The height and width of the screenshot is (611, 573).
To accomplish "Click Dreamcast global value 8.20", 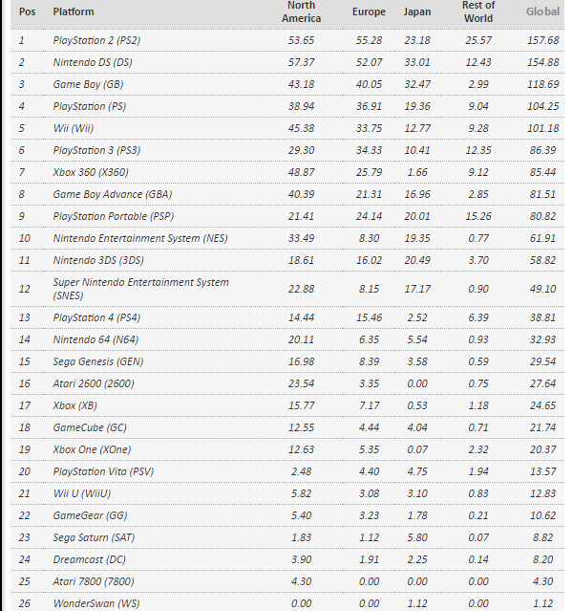I will (x=542, y=559).
